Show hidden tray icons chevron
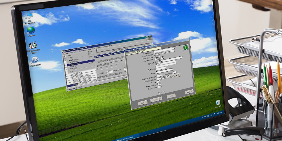282x141 pixels. (202, 118)
